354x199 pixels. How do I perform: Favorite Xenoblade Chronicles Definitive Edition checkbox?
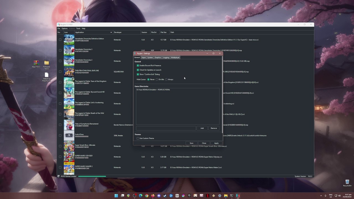coord(60,40)
